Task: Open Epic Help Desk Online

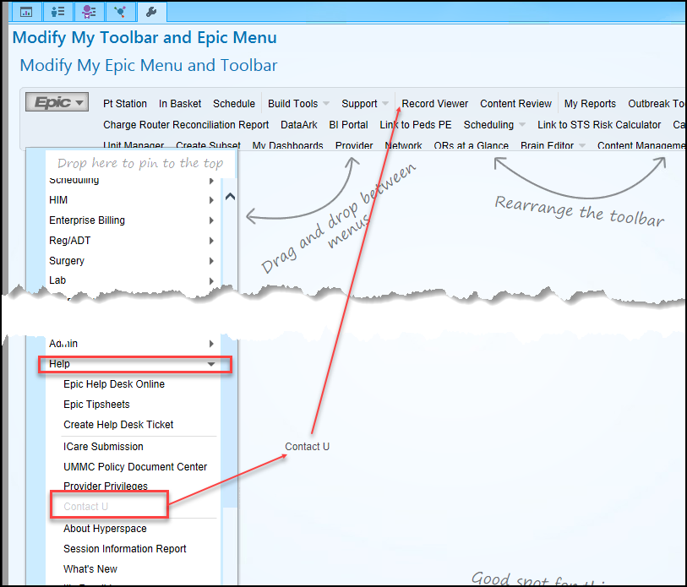Action: tap(114, 384)
